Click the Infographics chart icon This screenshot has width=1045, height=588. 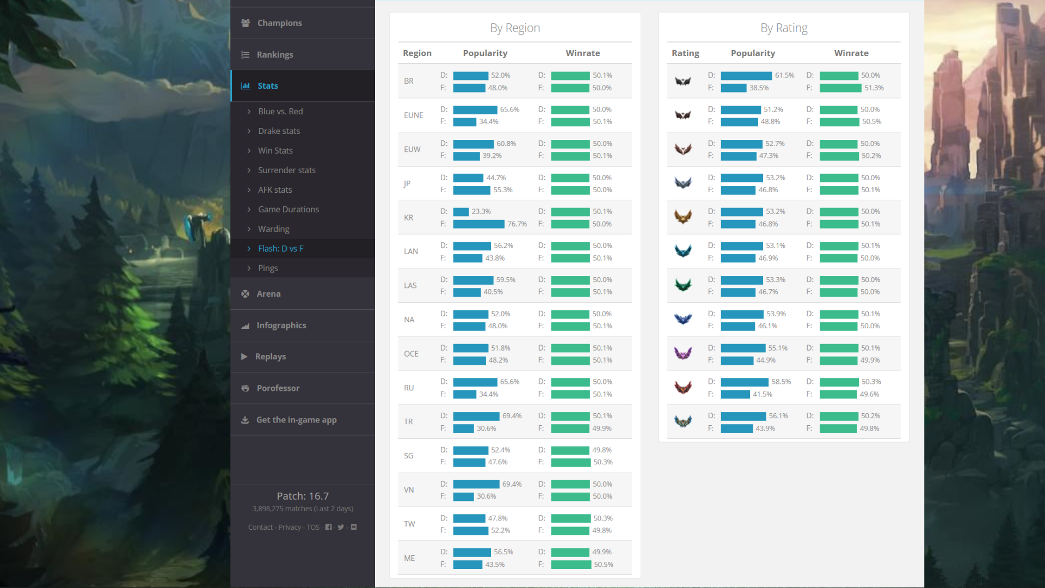245,326
